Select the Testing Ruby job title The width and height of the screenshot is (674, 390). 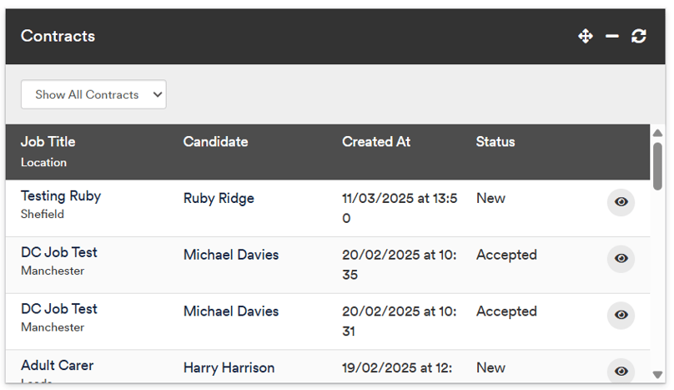click(61, 196)
